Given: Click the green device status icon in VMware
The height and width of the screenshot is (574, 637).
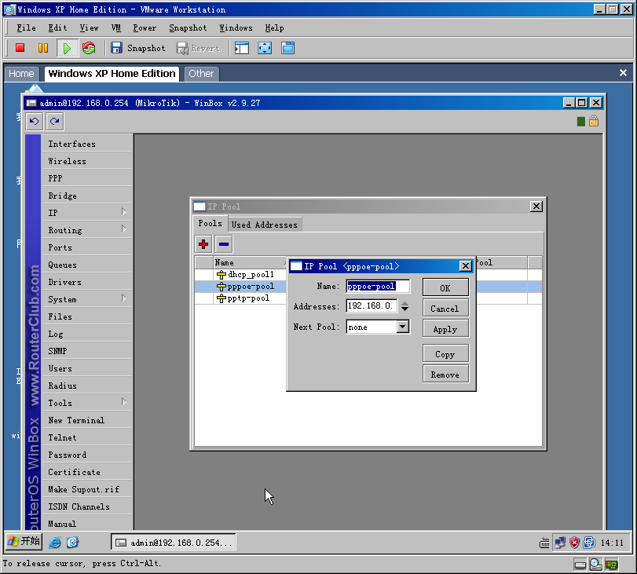Looking at the screenshot, I should coord(612,565).
